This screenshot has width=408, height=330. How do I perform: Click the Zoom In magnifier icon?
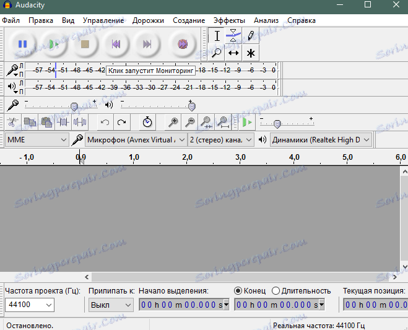(x=173, y=122)
